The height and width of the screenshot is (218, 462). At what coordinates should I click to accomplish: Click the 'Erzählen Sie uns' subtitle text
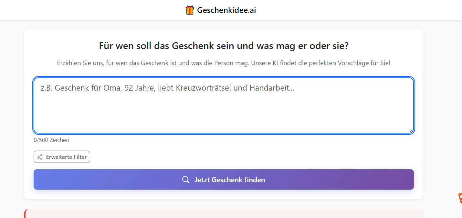[224, 63]
